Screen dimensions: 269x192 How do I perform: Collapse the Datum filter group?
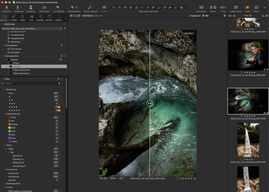(4, 145)
